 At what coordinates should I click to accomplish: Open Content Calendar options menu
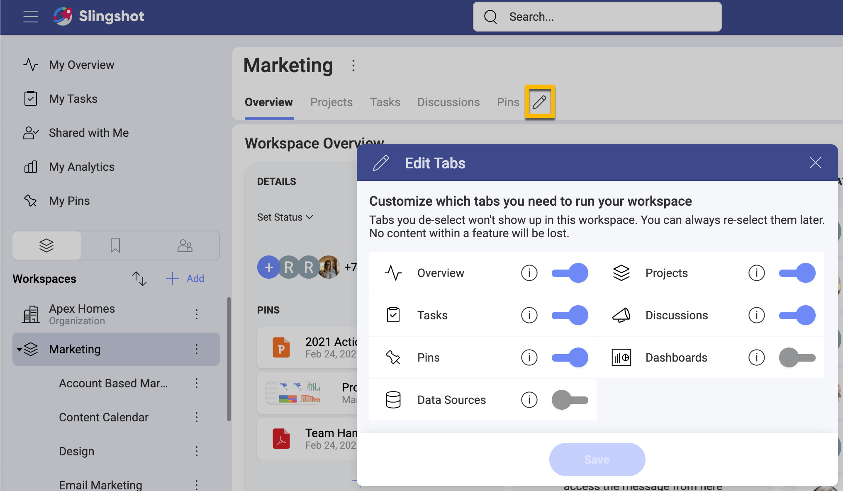tap(197, 417)
